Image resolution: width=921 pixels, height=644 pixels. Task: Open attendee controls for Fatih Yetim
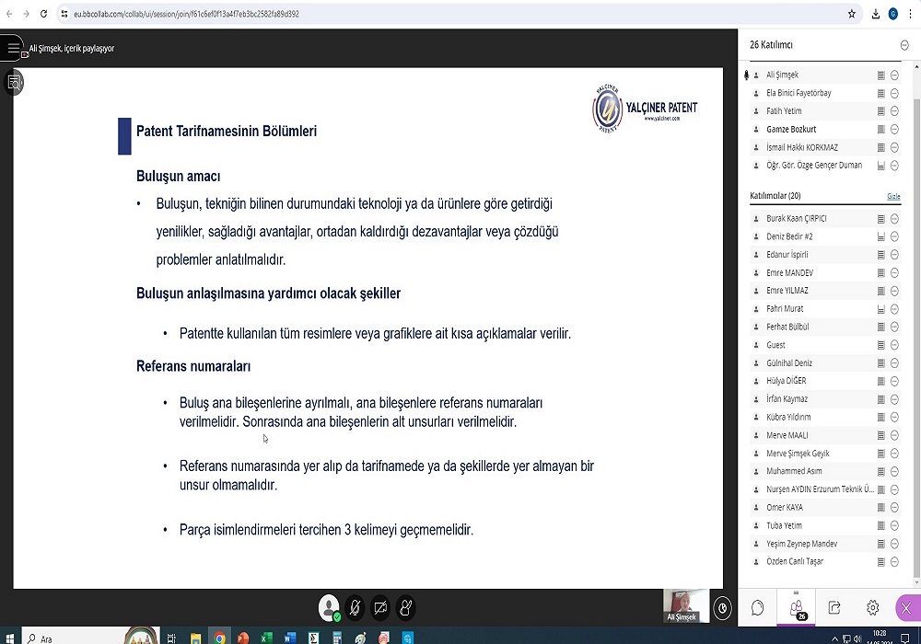(894, 111)
